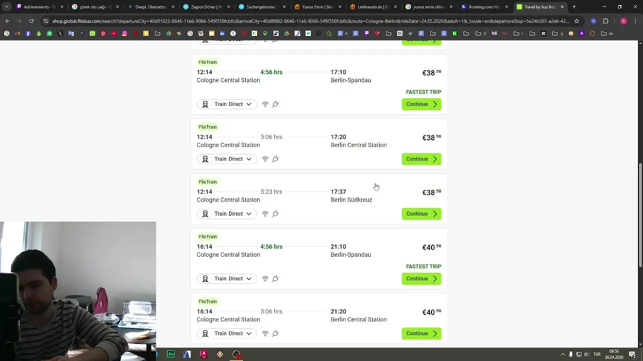Viewport: 643px width, 361px height.
Task: Expand Train Direct details for 21:10 Berlin-Spandau
Action: click(x=227, y=279)
